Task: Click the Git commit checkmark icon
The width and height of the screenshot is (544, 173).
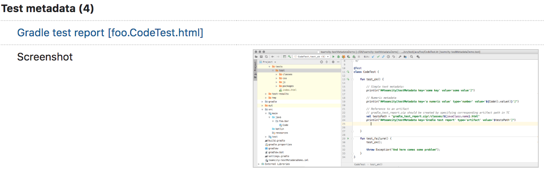Action: [x=378, y=57]
